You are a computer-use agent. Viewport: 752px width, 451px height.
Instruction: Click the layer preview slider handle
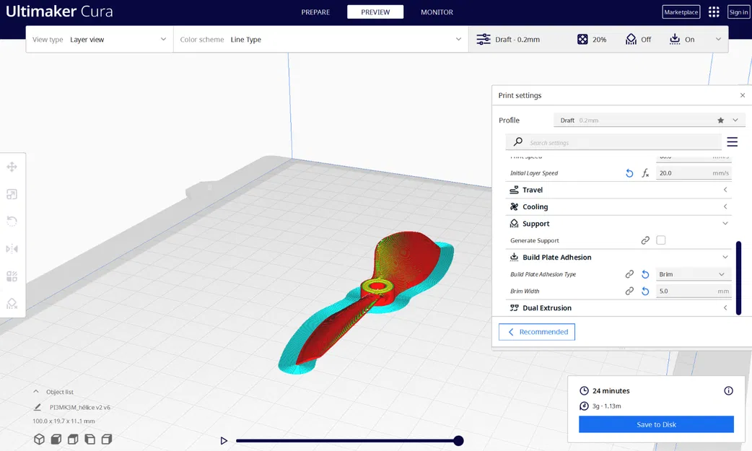458,440
